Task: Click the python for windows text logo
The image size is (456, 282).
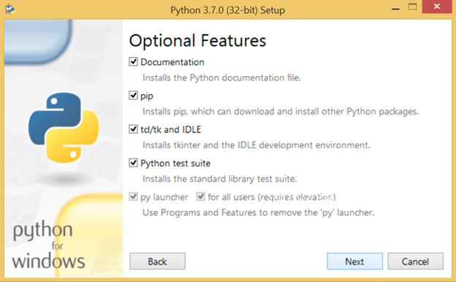Action: tap(48, 245)
